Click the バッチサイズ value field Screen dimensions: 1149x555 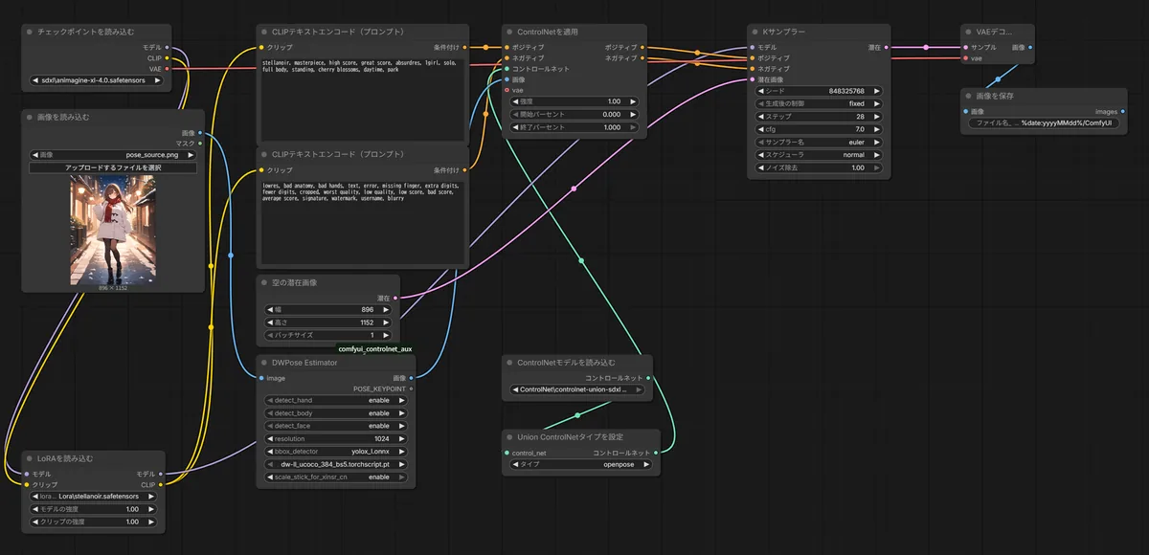[328, 336]
